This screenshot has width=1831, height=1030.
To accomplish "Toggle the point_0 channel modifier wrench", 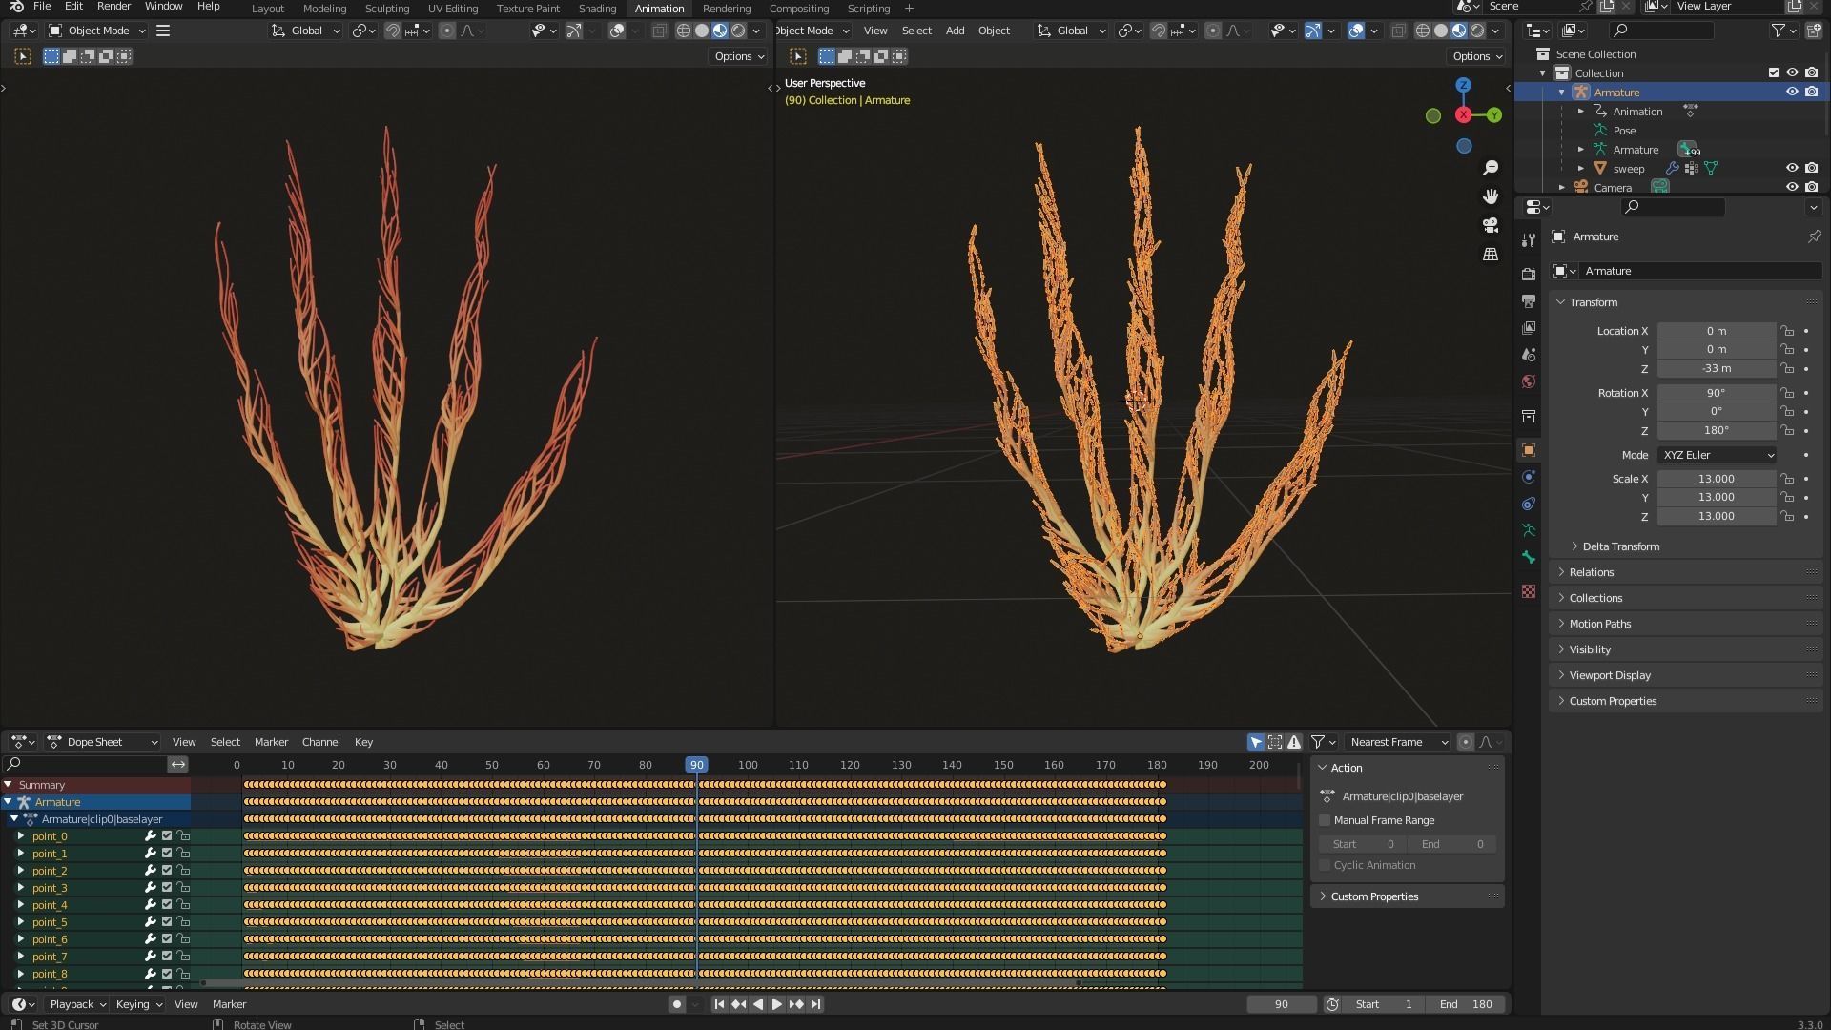I will tap(150, 836).
